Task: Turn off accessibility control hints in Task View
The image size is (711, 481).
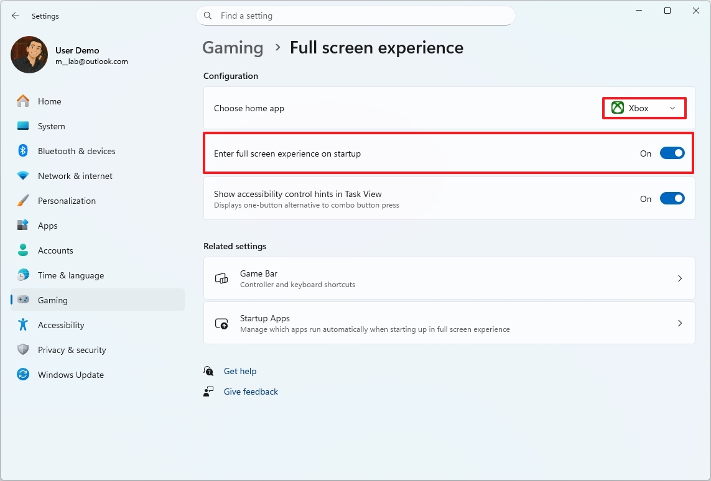Action: click(672, 198)
